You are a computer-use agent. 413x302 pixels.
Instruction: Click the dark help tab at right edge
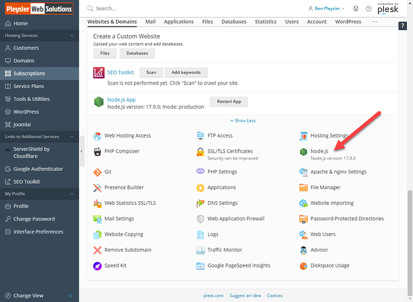point(403,26)
